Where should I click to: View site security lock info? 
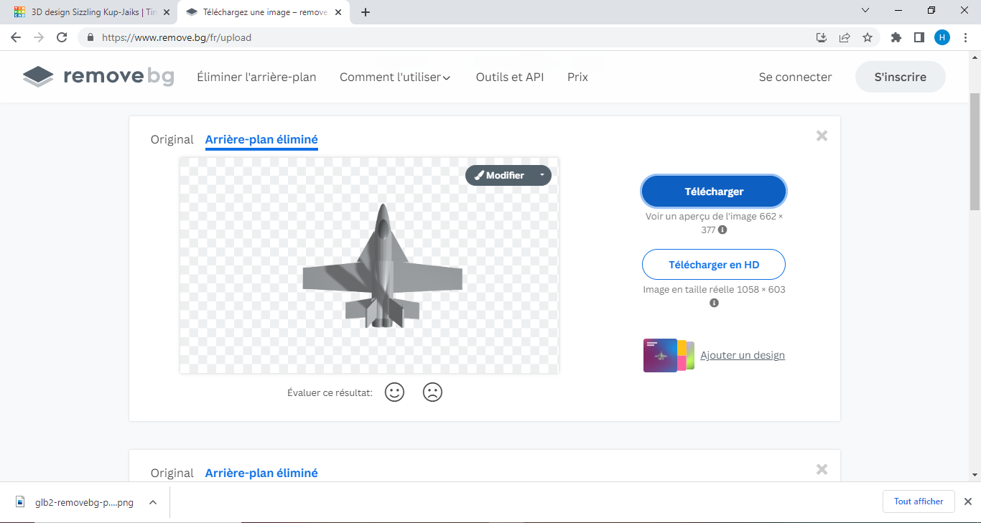90,37
